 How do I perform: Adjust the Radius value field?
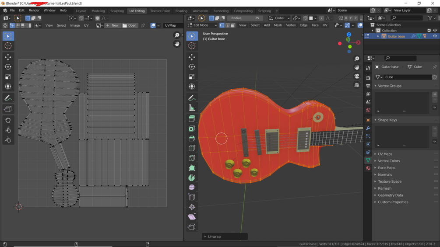pos(245,18)
